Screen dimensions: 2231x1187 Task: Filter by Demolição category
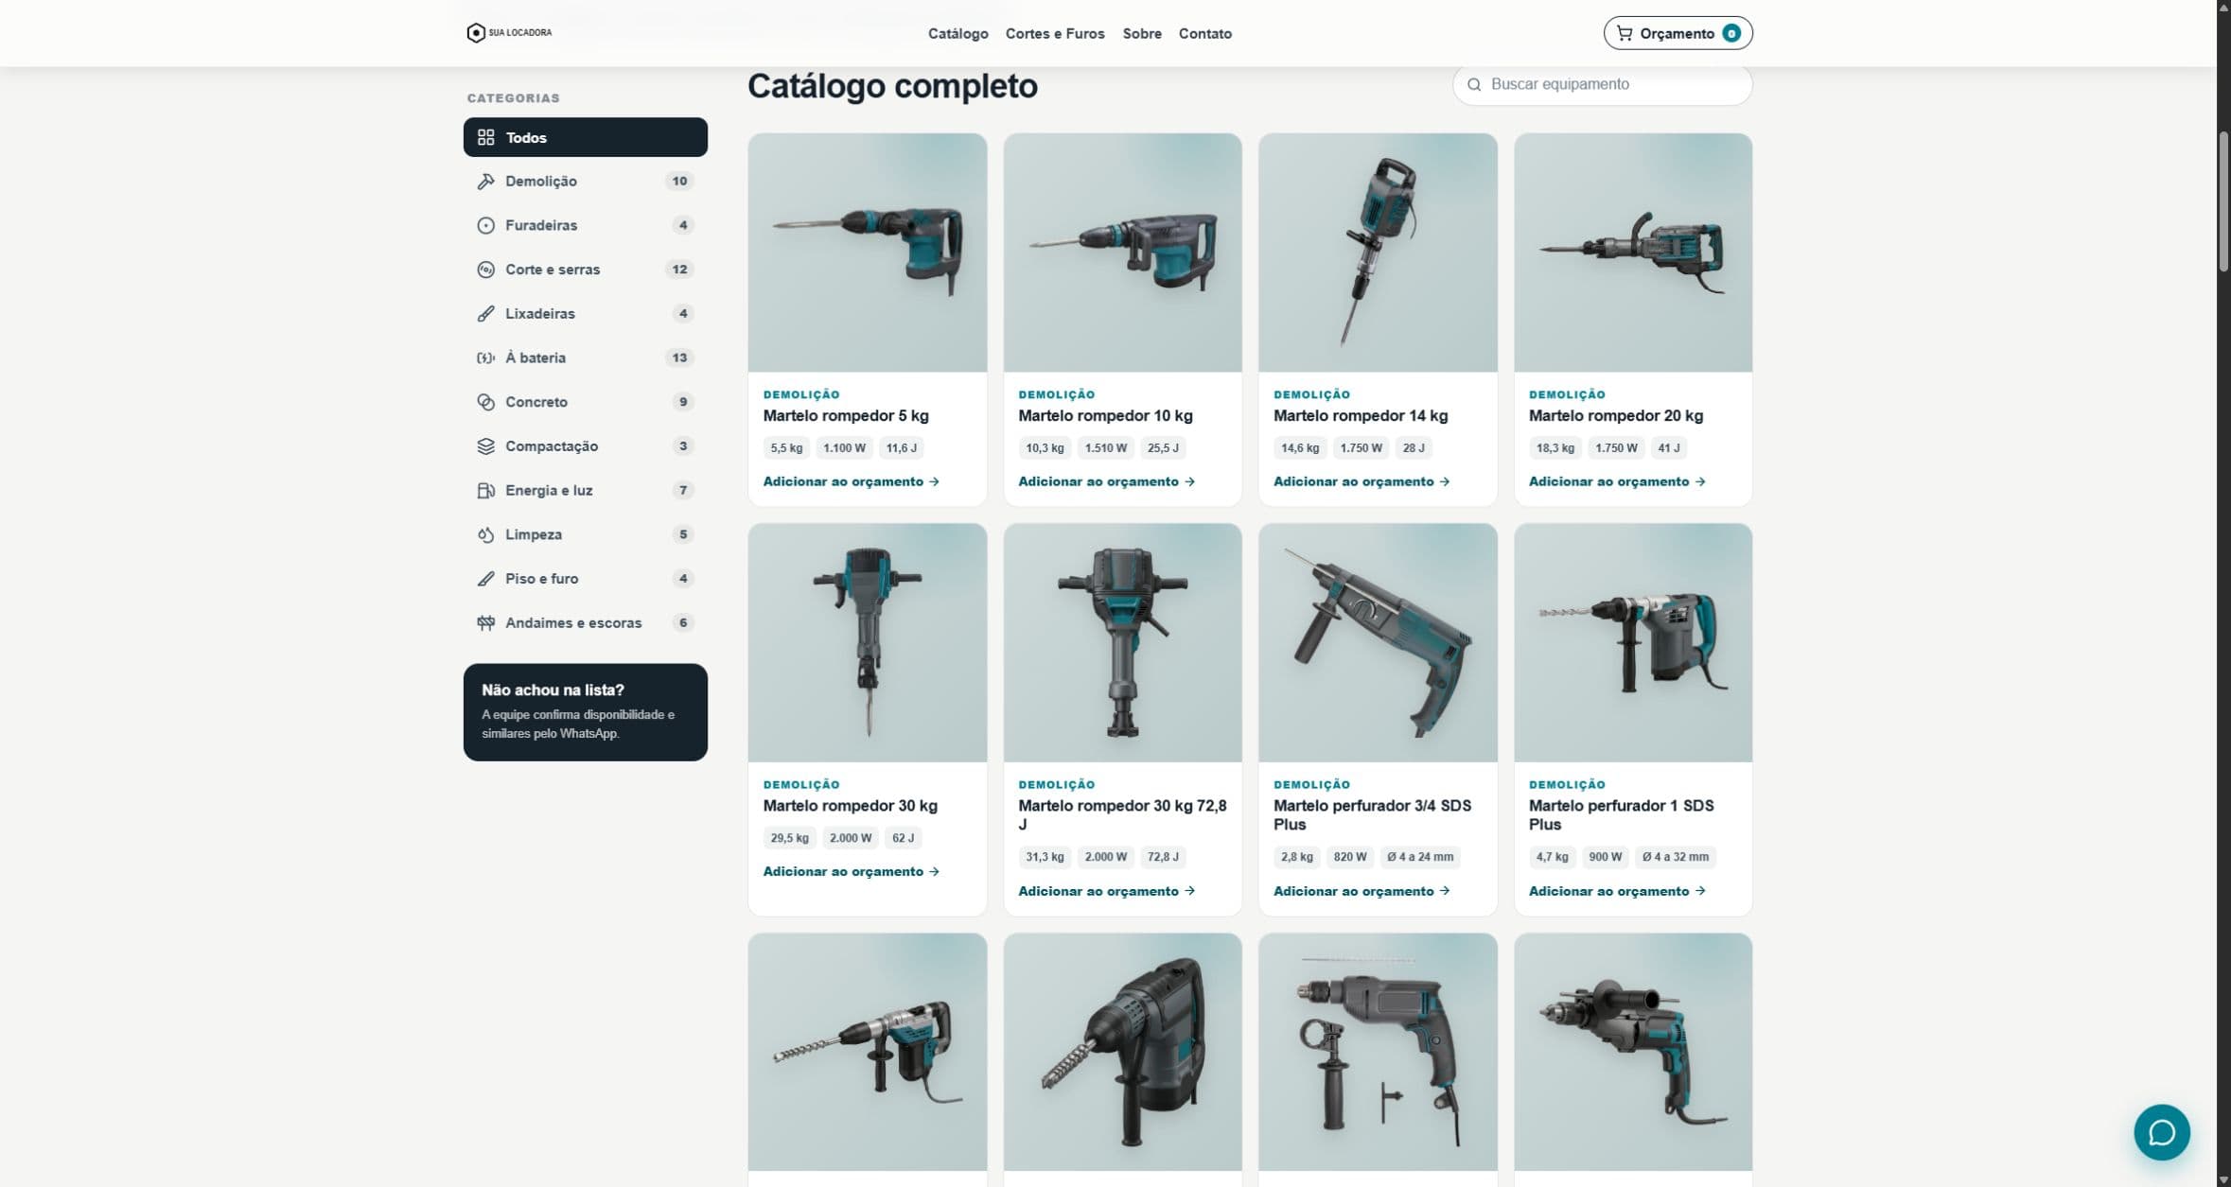[x=585, y=181]
